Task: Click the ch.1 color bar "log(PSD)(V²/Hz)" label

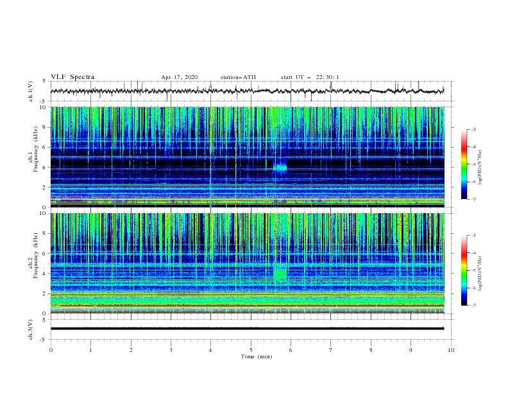Action: tap(480, 168)
